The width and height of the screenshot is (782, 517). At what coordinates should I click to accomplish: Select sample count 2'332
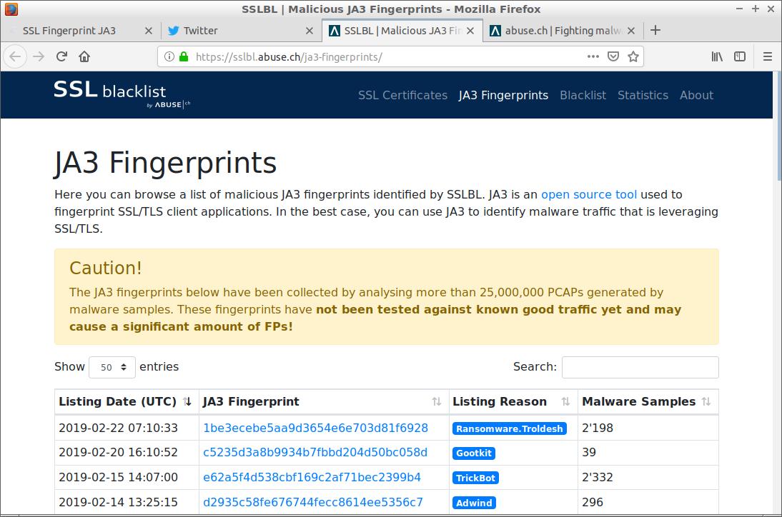pos(598,477)
